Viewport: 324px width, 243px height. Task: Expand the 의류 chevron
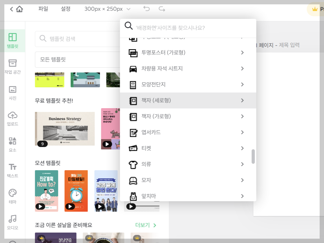(x=242, y=164)
